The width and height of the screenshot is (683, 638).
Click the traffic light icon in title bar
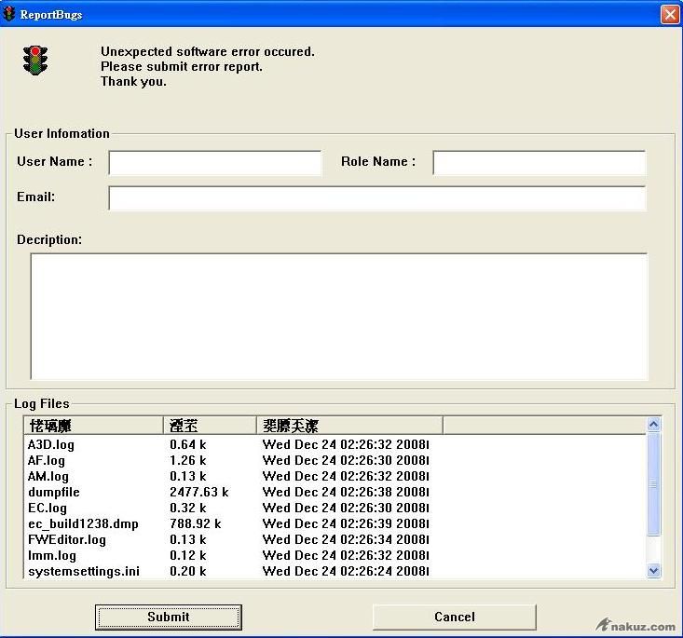[x=10, y=14]
